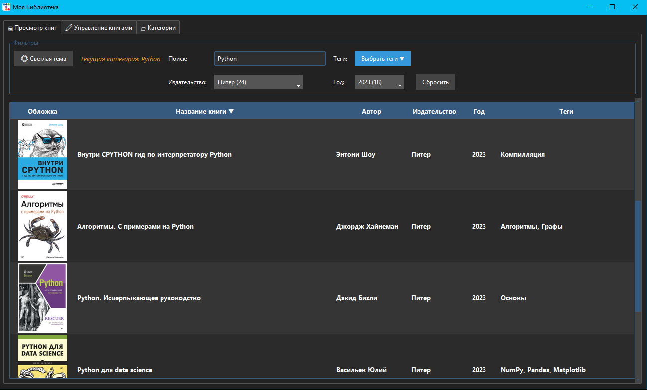647x390 pixels.
Task: Open the Выбрать теги dropdown
Action: (x=382, y=58)
